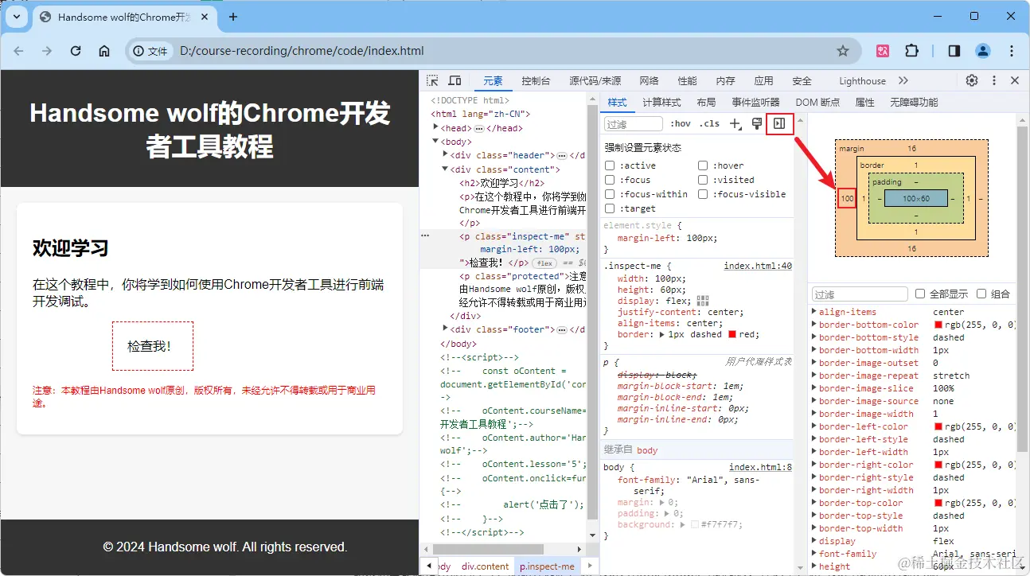Click the pink translate extension icon
1030x576 pixels.
click(883, 51)
